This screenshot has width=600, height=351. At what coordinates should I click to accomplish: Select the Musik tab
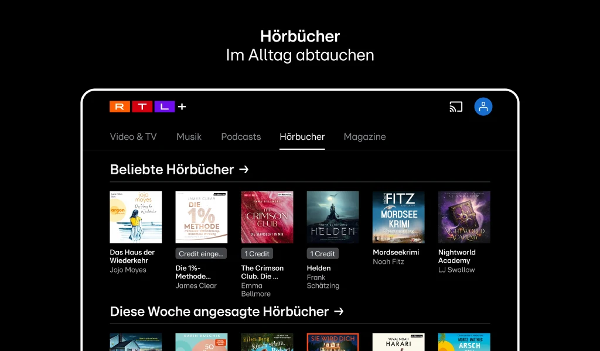[x=189, y=137]
